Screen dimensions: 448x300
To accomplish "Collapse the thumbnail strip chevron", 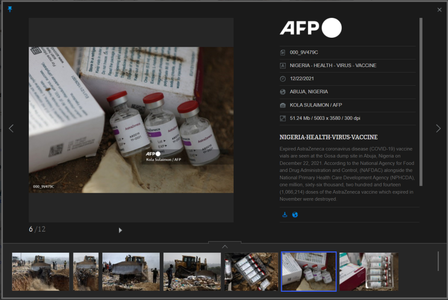I will (225, 246).
